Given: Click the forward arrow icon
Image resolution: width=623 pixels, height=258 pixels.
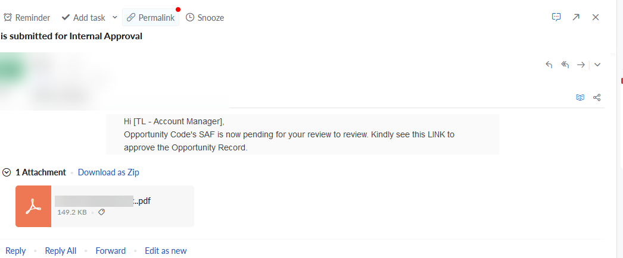Looking at the screenshot, I should tap(581, 65).
